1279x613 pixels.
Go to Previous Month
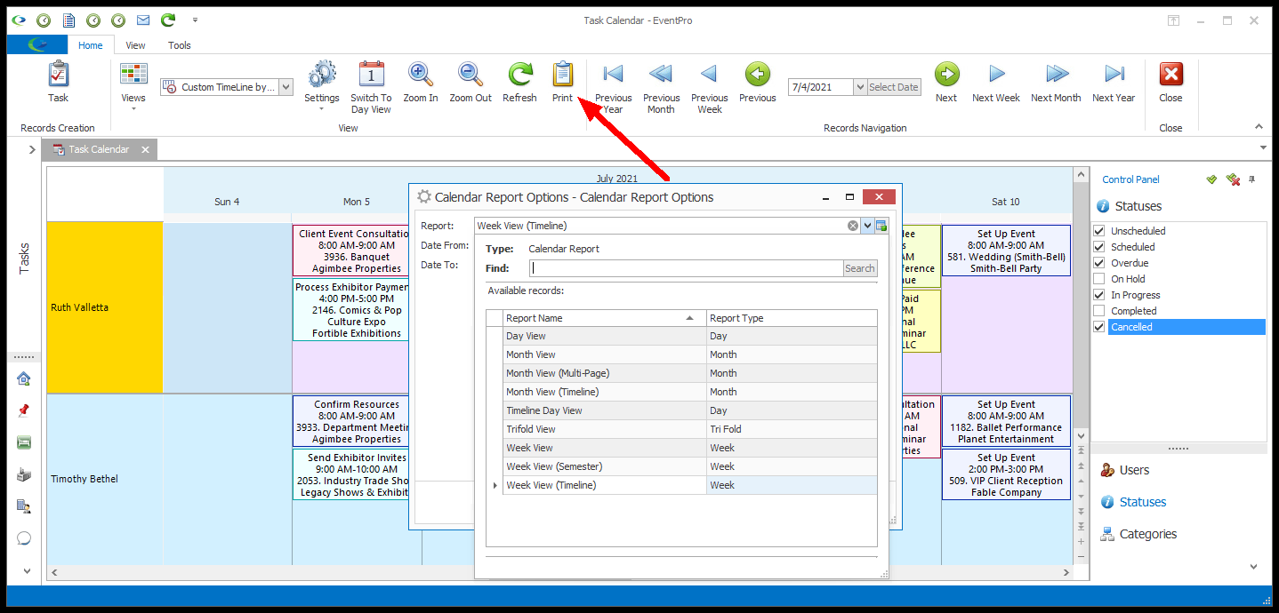(661, 87)
